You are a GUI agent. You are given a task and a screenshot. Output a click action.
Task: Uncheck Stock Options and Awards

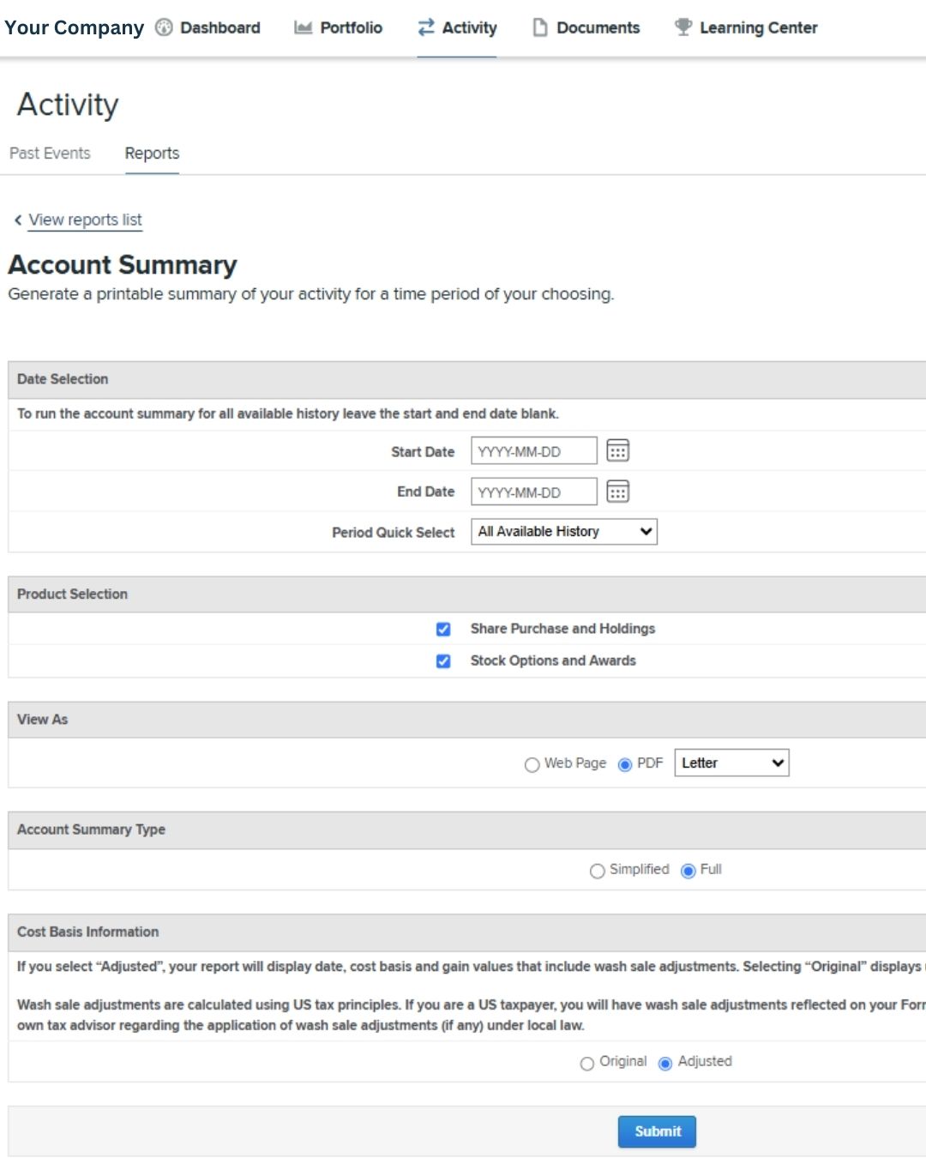pos(443,661)
